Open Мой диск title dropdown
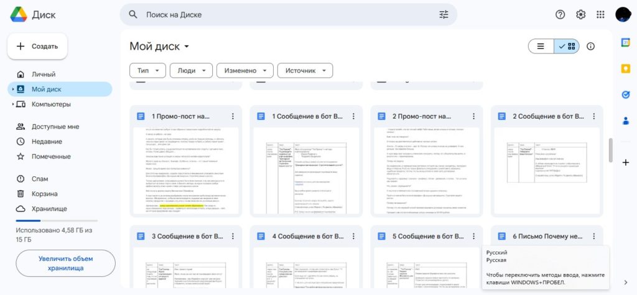The image size is (637, 295). click(159, 46)
